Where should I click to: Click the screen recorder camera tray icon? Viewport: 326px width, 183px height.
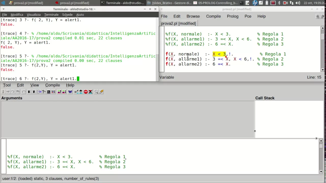[285, 3]
